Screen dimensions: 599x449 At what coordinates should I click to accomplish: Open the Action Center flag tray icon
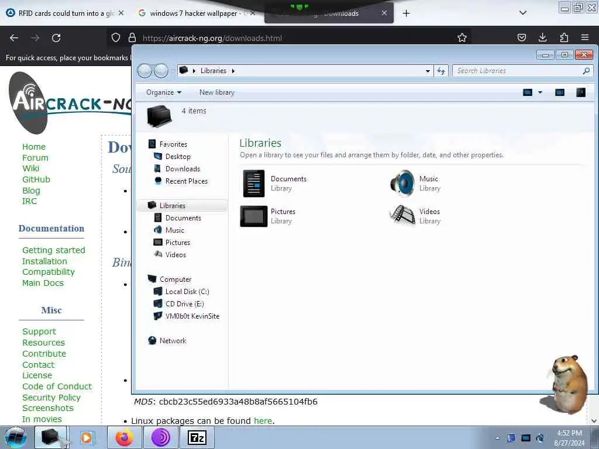coord(511,438)
